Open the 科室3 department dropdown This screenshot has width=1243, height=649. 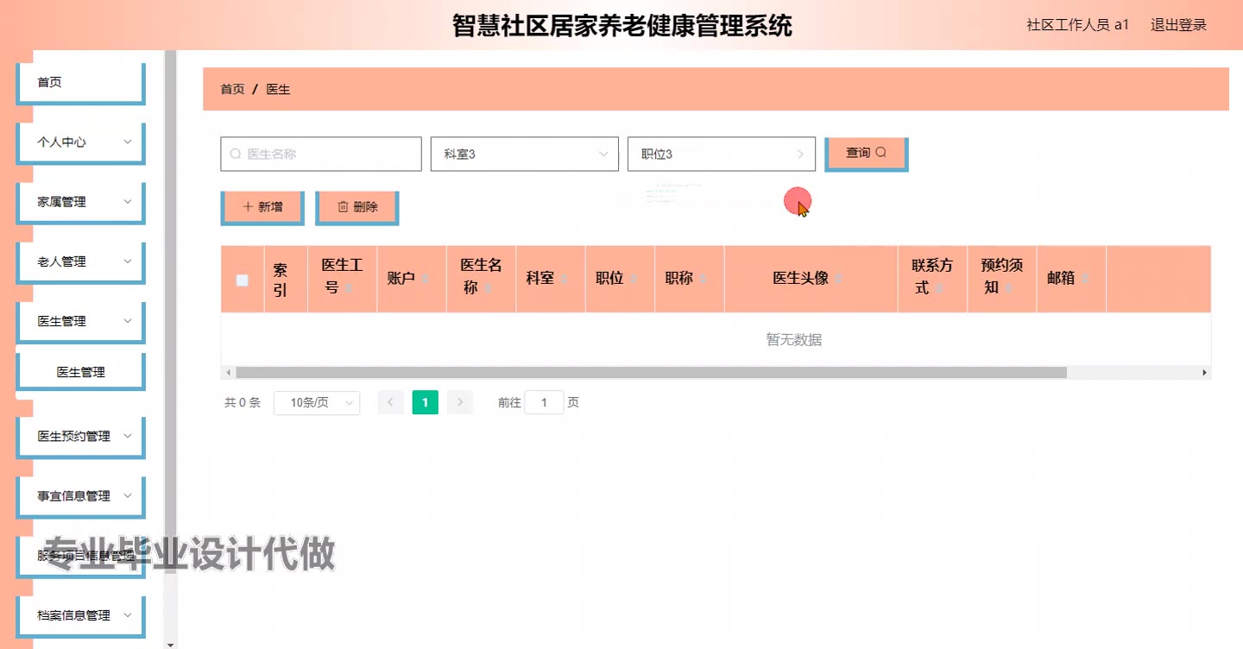(x=525, y=154)
